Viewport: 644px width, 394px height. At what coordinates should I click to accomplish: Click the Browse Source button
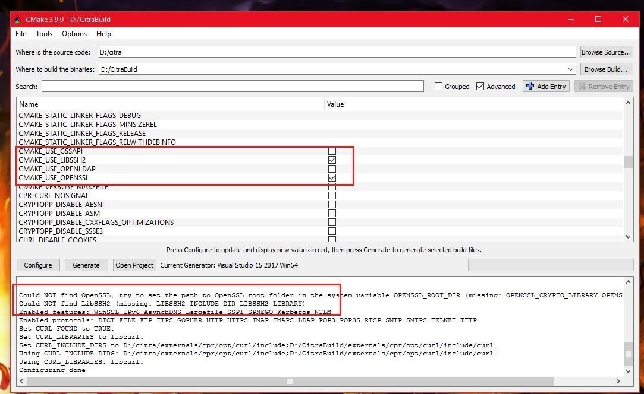click(606, 52)
